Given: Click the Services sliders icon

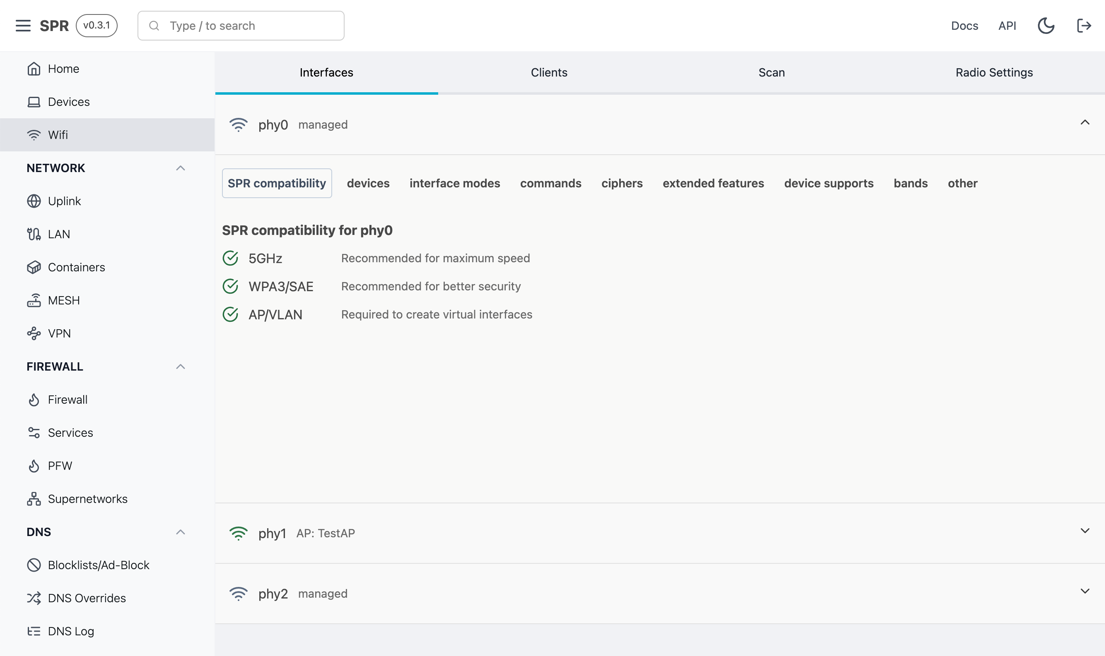Looking at the screenshot, I should pyautogui.click(x=34, y=433).
